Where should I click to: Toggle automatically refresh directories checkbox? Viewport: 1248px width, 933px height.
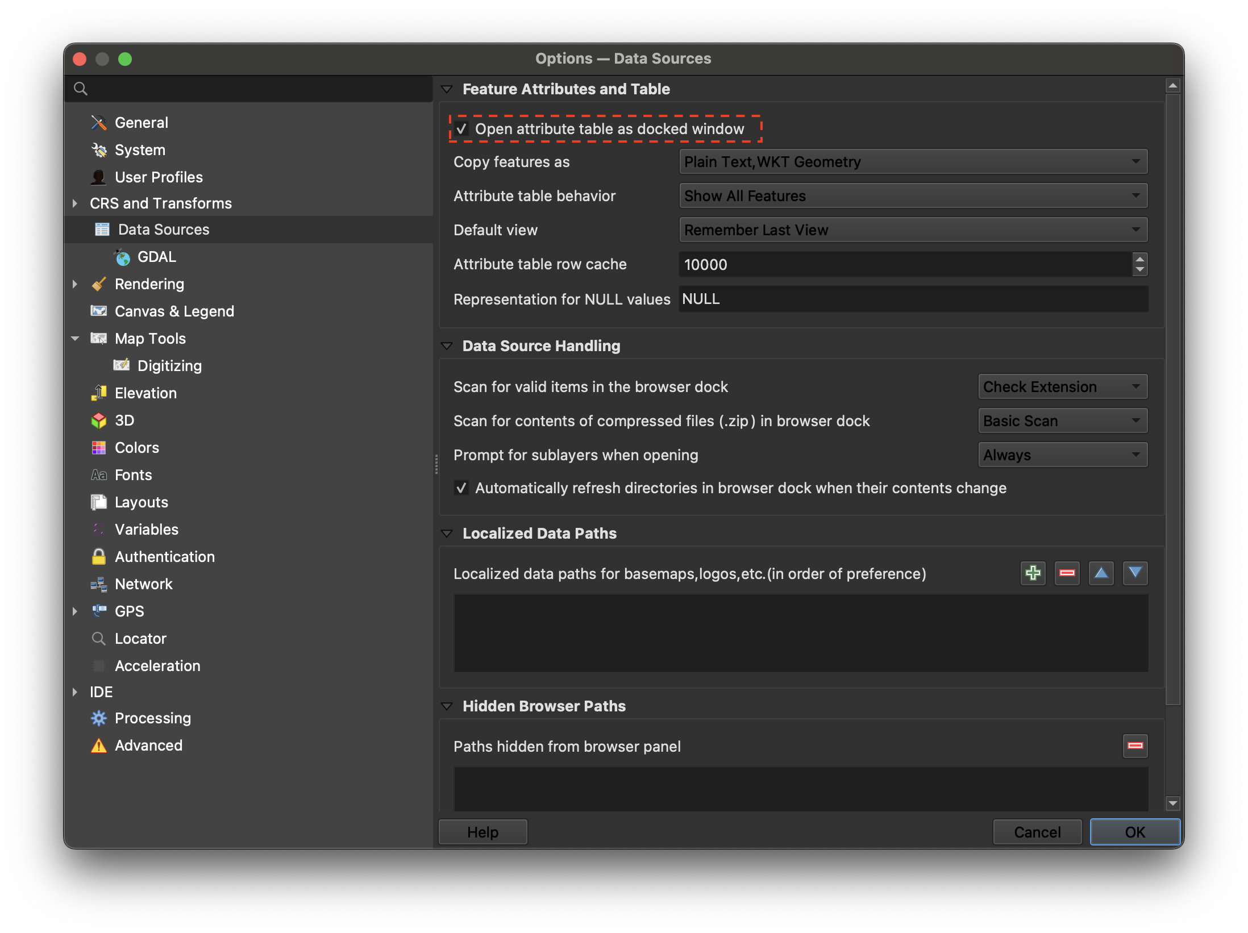coord(461,488)
